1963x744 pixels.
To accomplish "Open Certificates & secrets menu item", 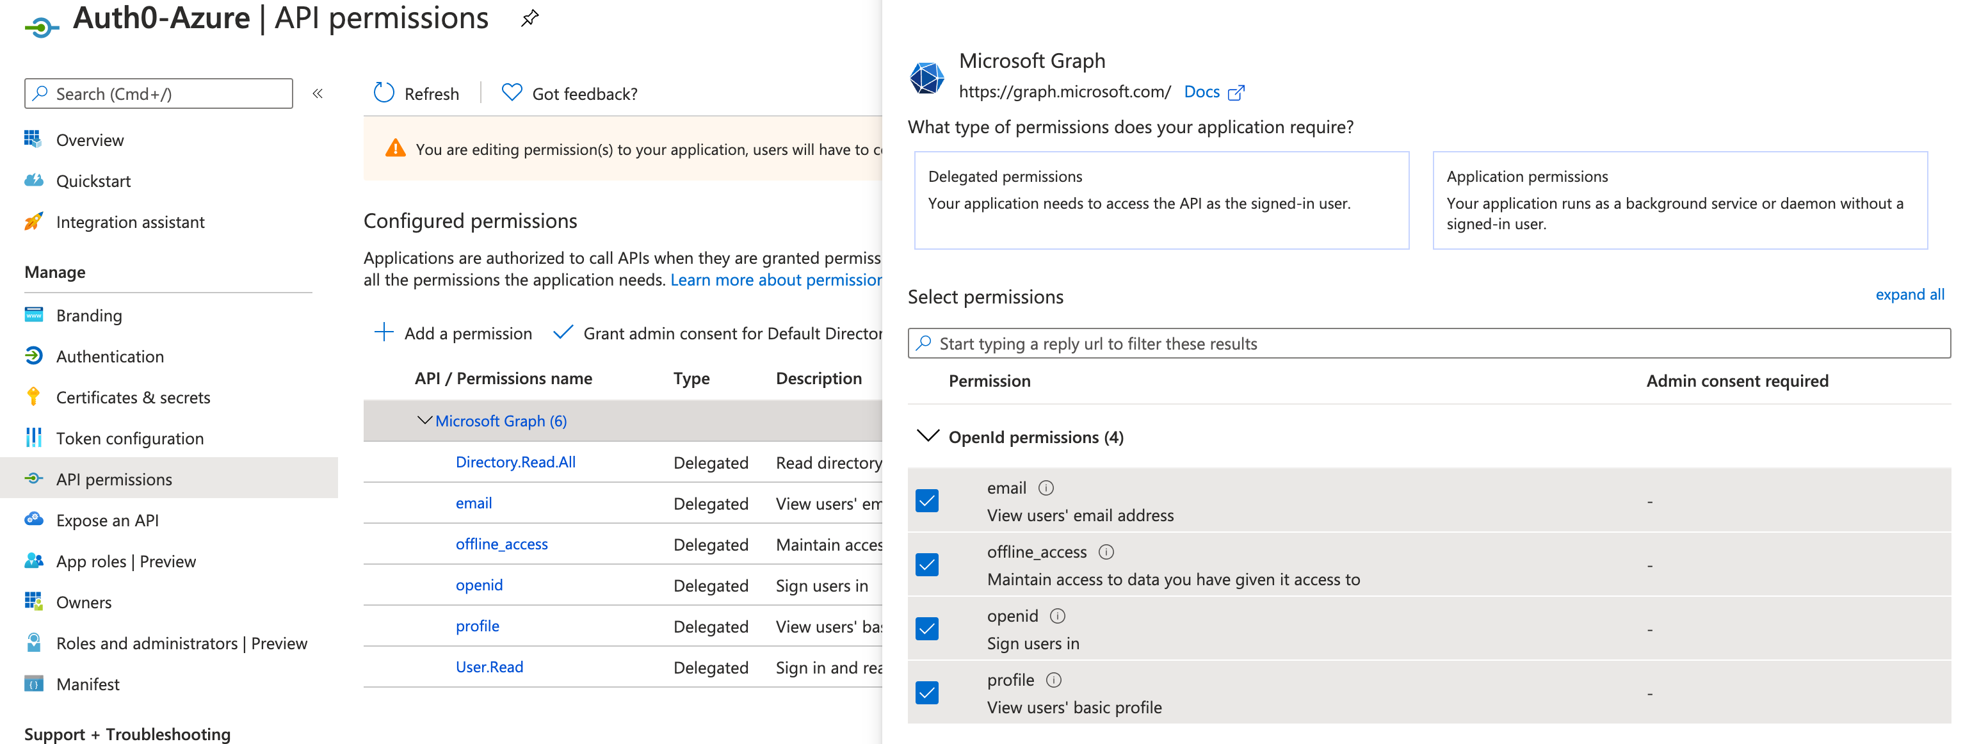I will pos(133,397).
